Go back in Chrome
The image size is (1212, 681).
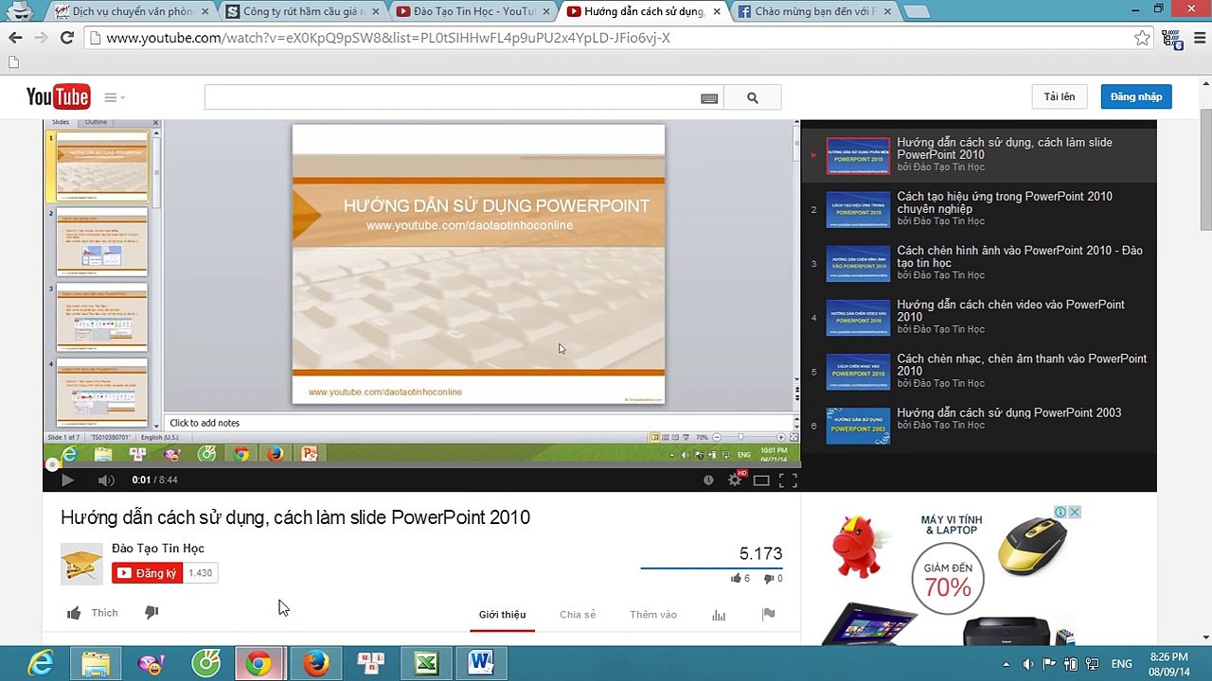point(15,38)
